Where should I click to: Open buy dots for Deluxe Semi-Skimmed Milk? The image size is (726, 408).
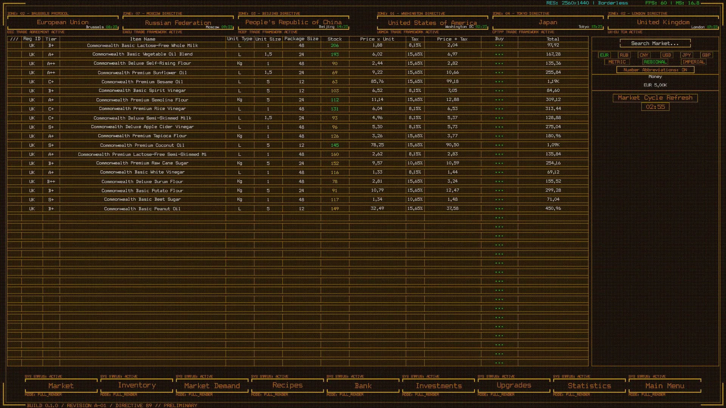499,118
